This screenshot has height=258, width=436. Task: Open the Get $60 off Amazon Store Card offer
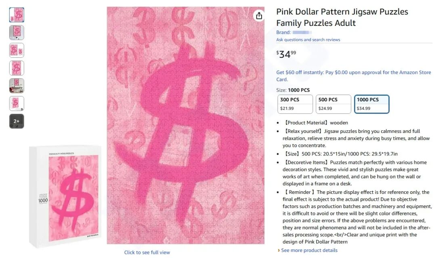[x=353, y=76]
